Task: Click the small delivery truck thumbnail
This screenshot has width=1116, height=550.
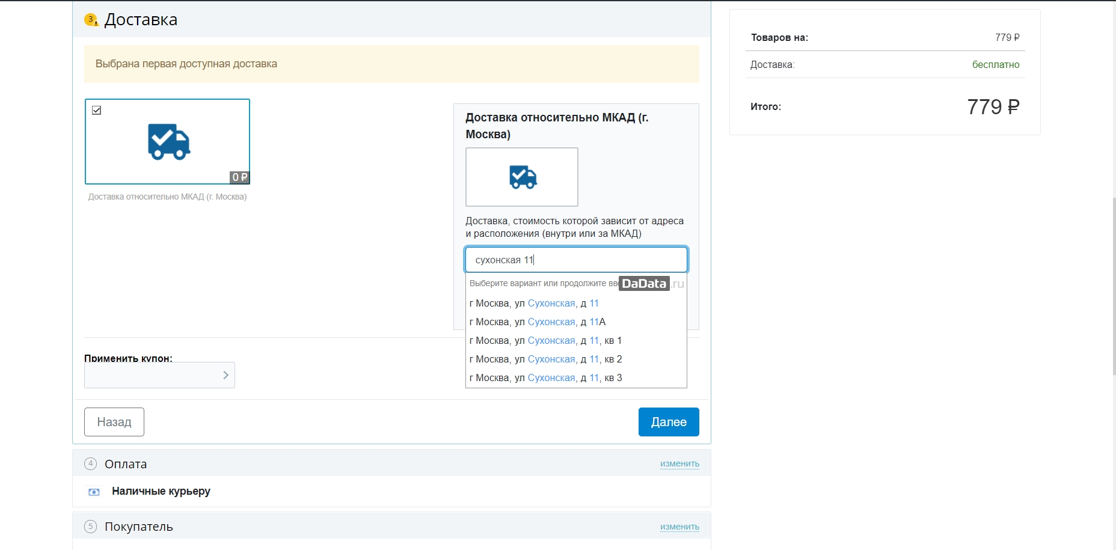Action: tap(522, 177)
